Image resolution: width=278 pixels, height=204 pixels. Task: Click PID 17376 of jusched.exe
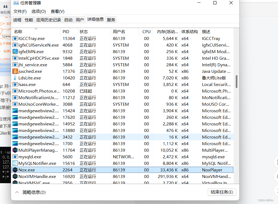click(x=69, y=71)
